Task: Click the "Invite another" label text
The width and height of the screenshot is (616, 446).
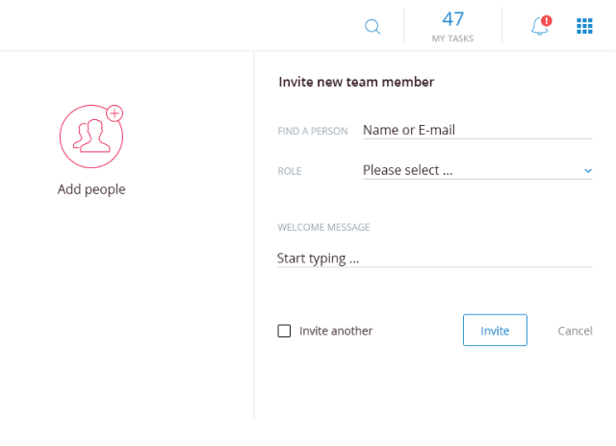Action: click(x=336, y=331)
